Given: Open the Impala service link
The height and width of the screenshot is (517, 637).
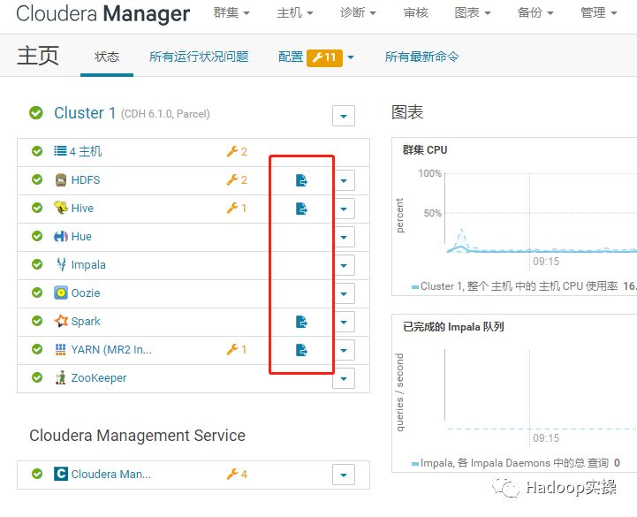Looking at the screenshot, I should (88, 264).
